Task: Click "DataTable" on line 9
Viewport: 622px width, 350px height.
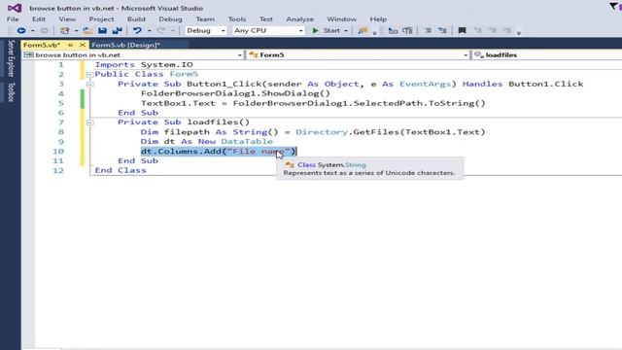Action: click(247, 142)
